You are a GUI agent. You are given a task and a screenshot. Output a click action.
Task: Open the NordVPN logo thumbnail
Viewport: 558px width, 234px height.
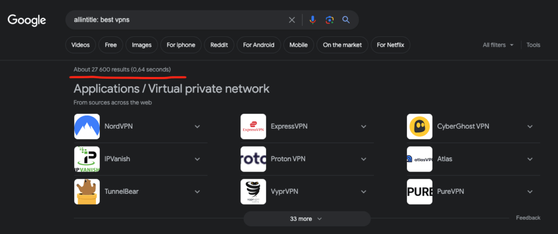[87, 127]
